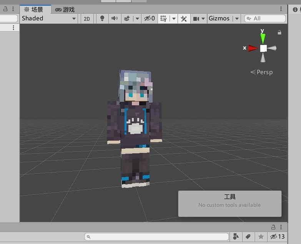
Task: Click the scene camera settings icon
Action: coord(196,18)
